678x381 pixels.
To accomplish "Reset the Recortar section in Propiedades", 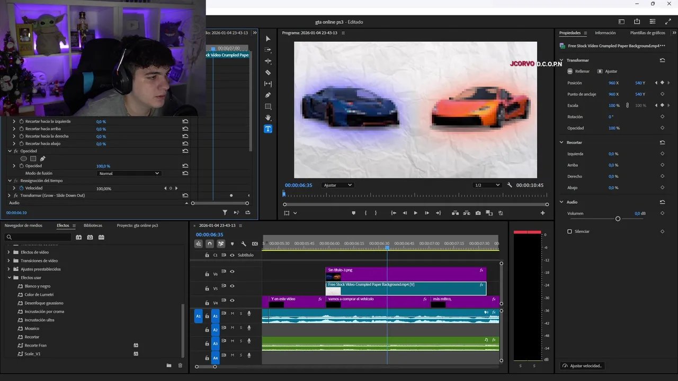I will click(662, 142).
